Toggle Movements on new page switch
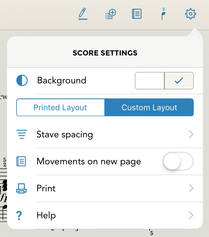Screen dimensions: 209x237 (178, 161)
